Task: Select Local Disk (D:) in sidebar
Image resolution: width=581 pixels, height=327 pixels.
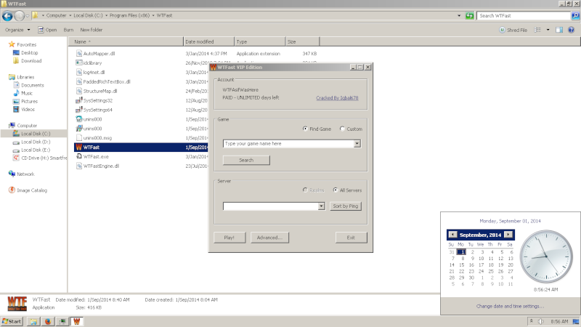Action: [35, 142]
